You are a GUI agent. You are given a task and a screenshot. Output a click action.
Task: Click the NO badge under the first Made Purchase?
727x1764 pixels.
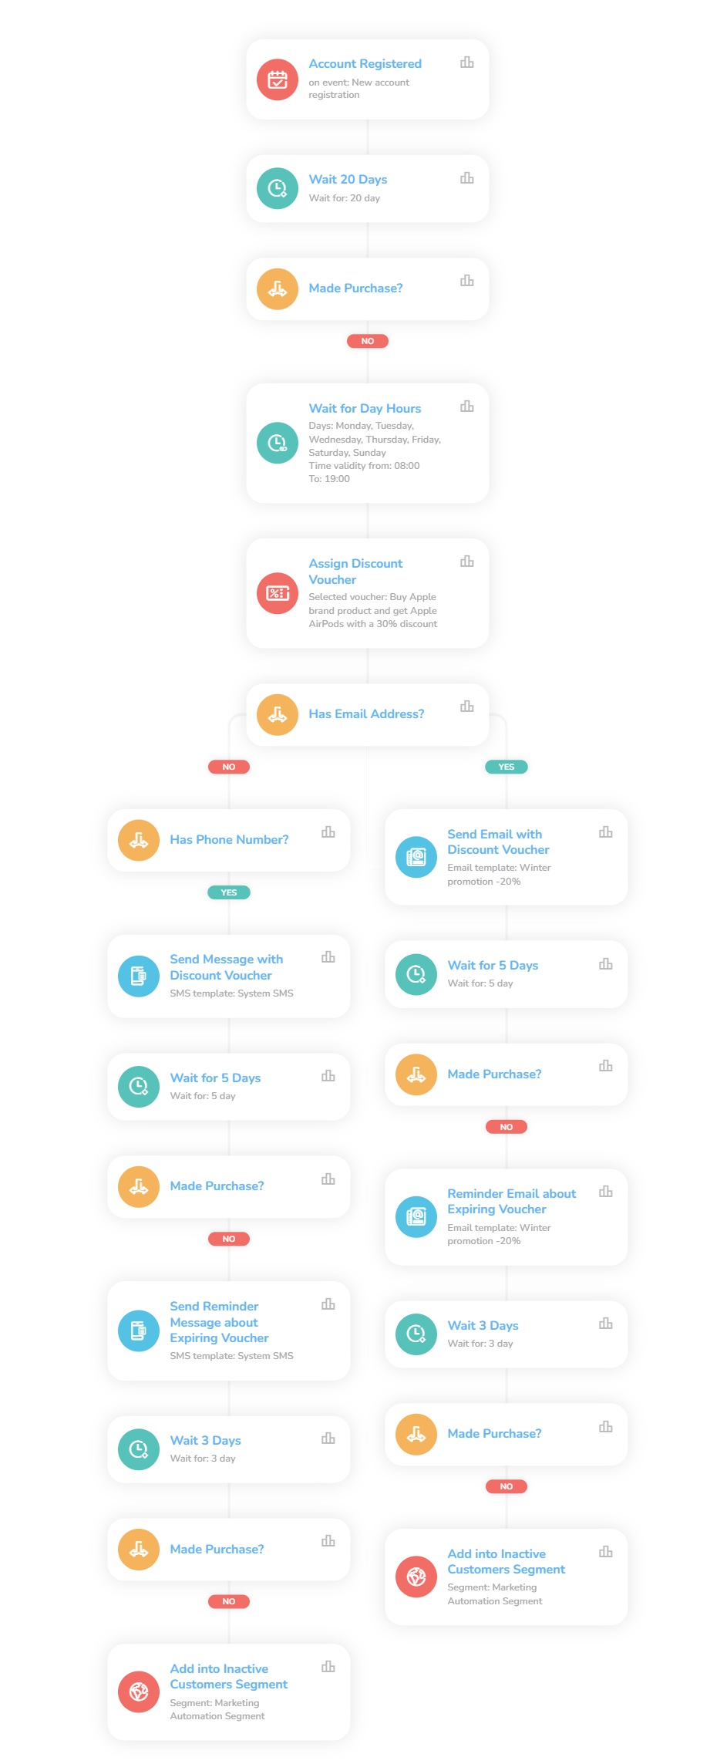coord(368,341)
